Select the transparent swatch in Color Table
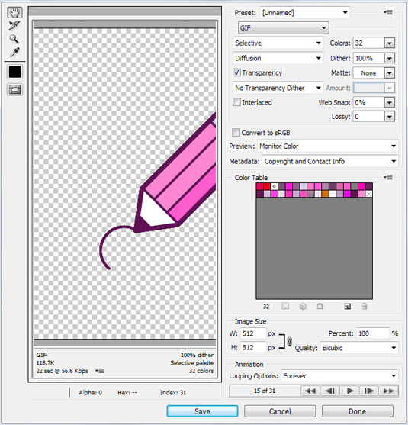Screen dimensions: 408x425 click(368, 194)
